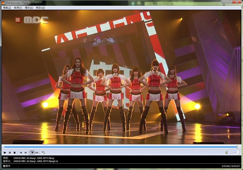Click the 0:03:06 / 0:03:07 time display
This screenshot has width=243, height=170.
pos(231,166)
